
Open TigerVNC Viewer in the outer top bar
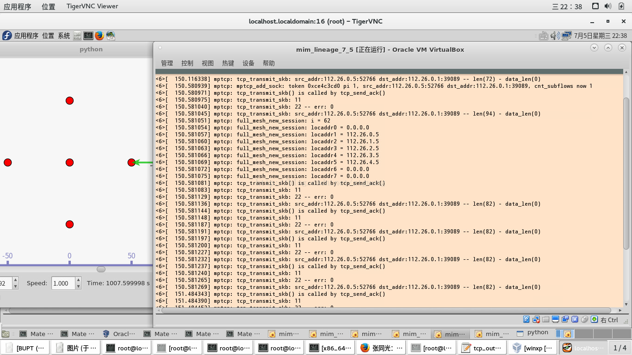pos(92,6)
